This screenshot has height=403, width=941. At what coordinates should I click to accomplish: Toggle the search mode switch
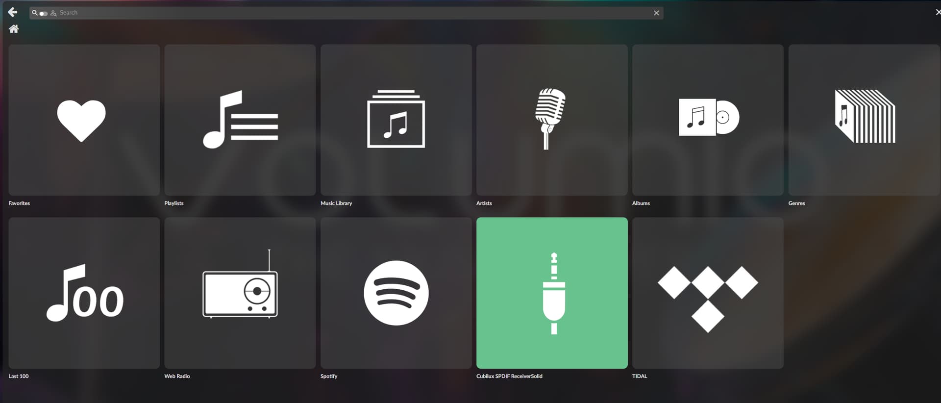[44, 13]
